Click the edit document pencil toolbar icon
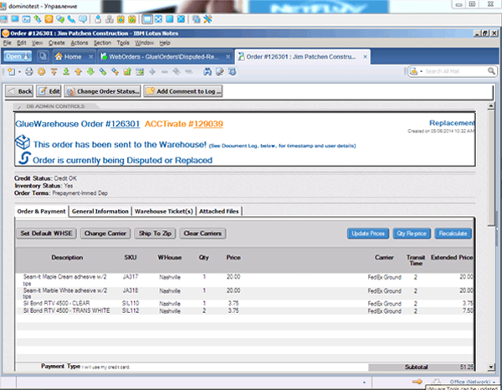The width and height of the screenshot is (502, 390). 220,72
